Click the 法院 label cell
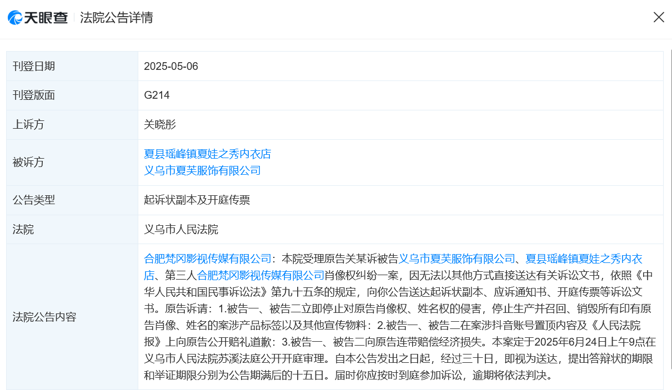 coord(72,229)
